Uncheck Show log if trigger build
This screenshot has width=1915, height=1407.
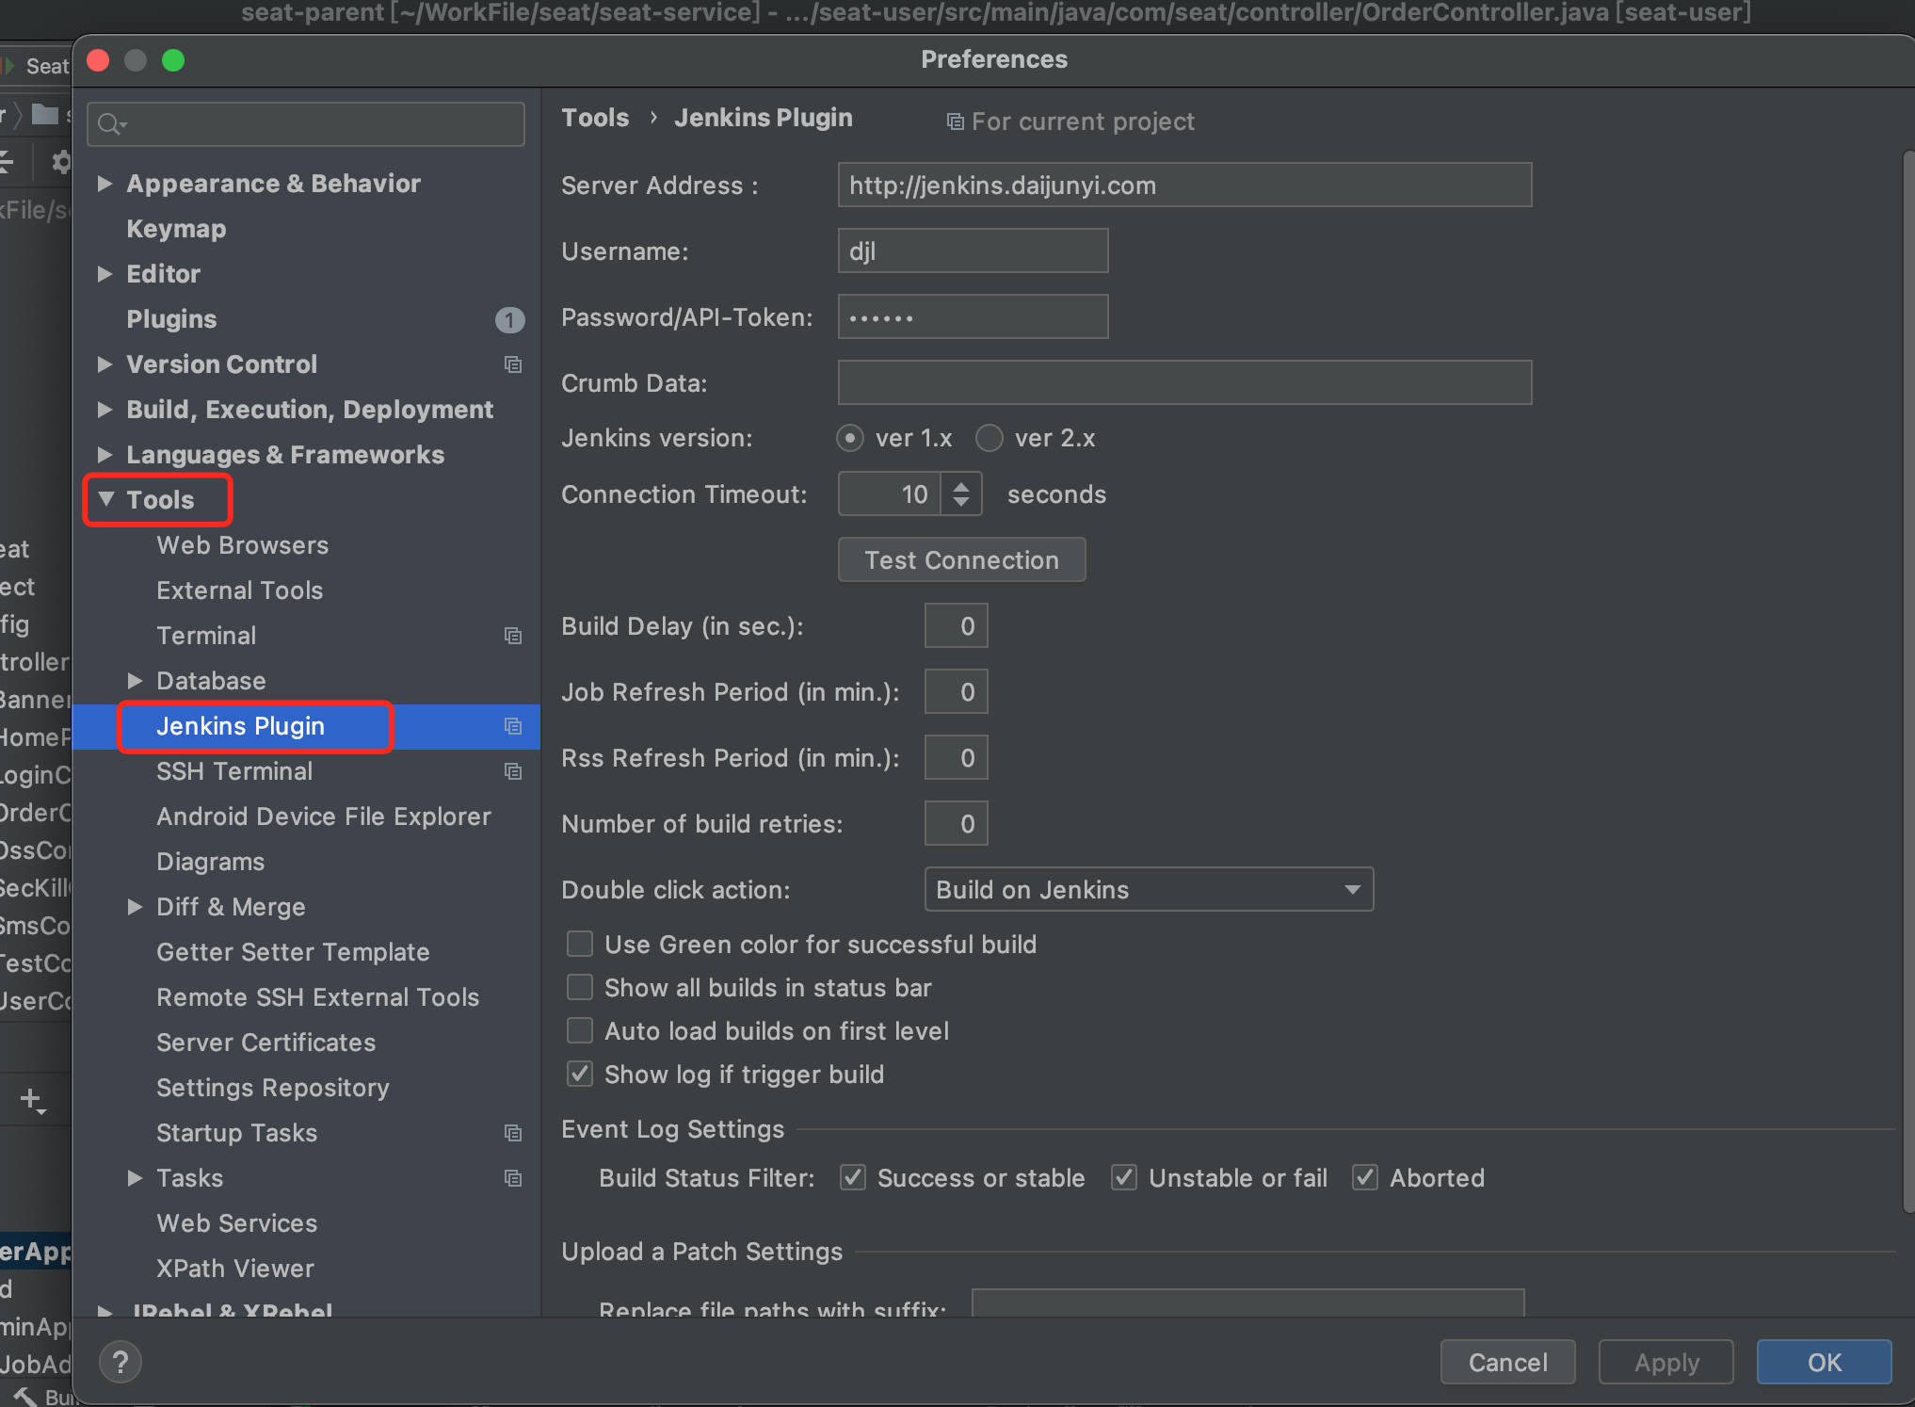(x=580, y=1074)
